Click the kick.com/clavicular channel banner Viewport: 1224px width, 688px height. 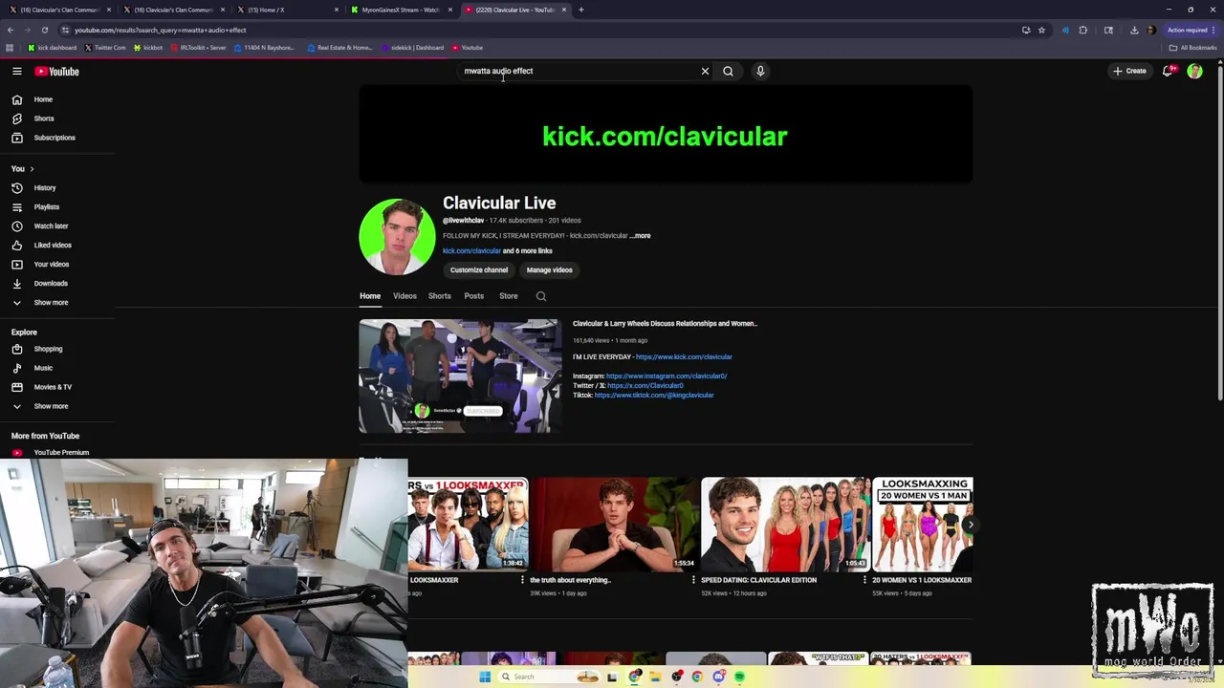(666, 134)
